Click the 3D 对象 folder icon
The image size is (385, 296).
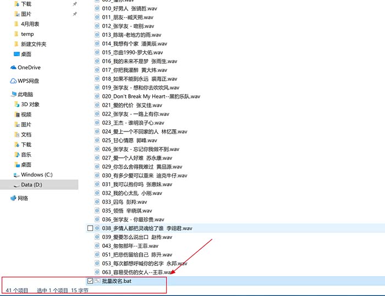(x=16, y=104)
